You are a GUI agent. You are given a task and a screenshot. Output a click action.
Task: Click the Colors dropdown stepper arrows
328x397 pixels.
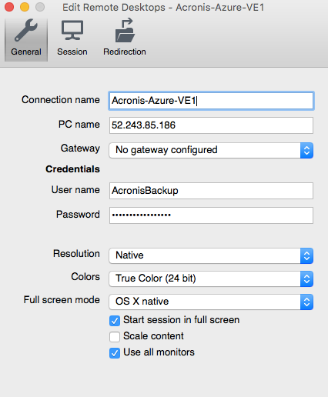pyautogui.click(x=306, y=279)
